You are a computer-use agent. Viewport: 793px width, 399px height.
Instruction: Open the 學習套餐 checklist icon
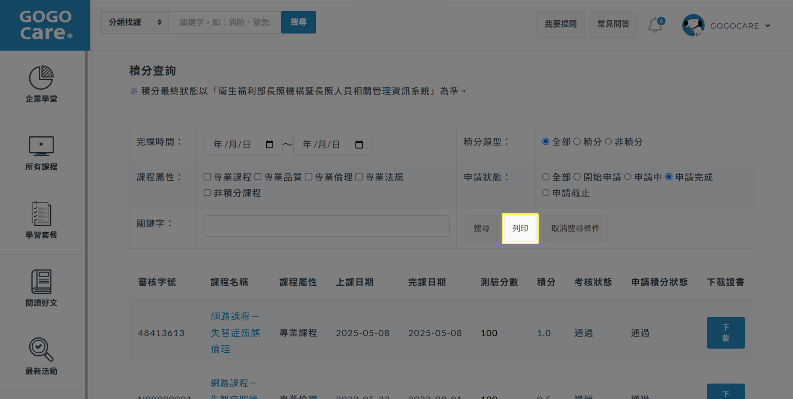tap(41, 213)
